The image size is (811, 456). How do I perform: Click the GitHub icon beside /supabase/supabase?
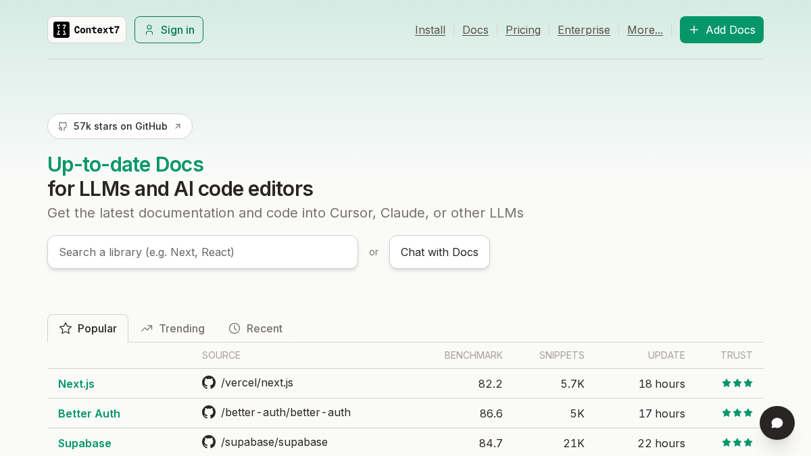pos(209,442)
